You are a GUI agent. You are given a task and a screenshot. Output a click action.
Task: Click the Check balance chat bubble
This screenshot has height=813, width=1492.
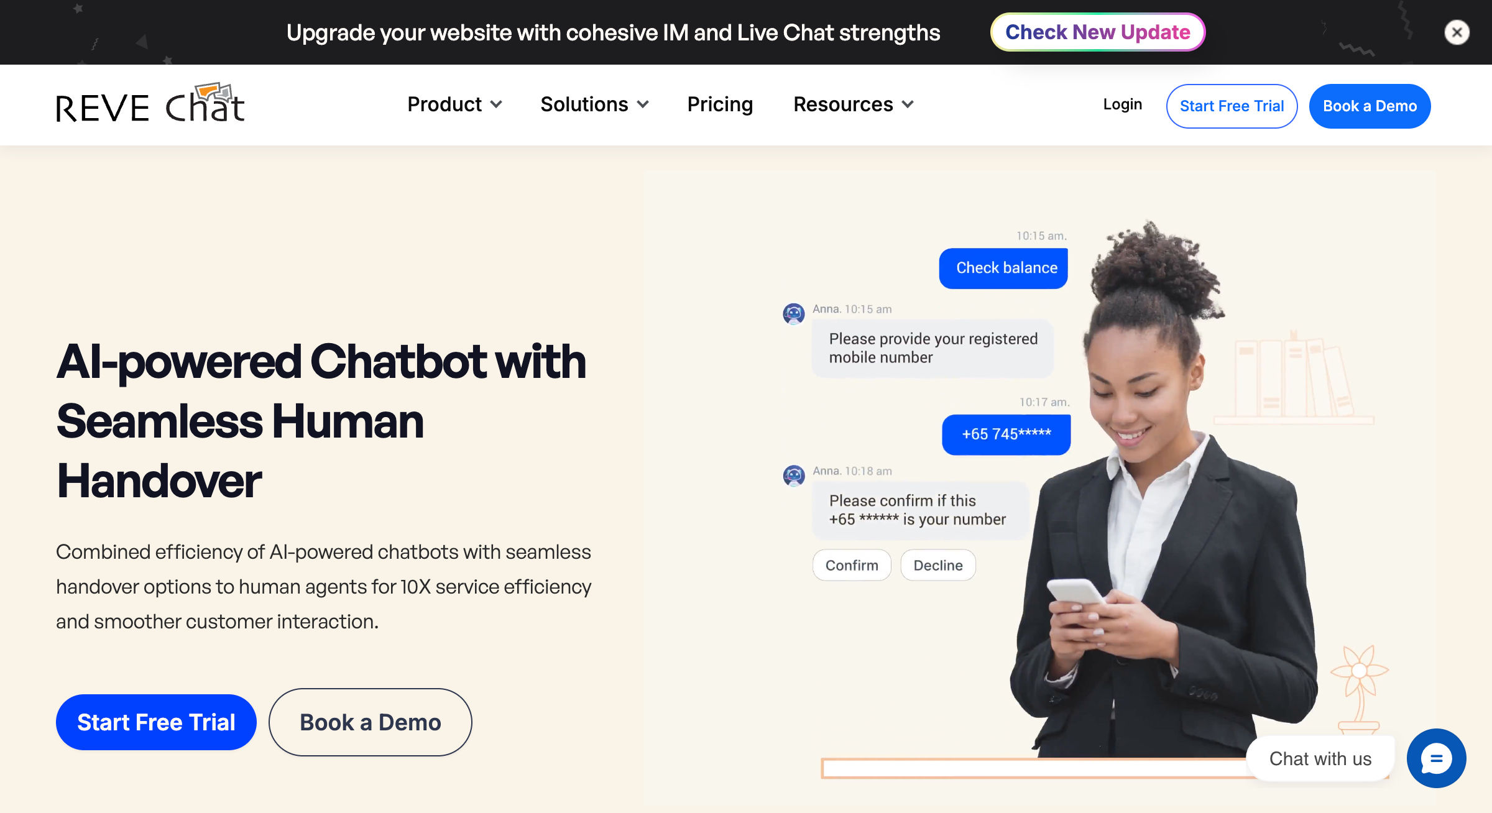click(x=1003, y=268)
